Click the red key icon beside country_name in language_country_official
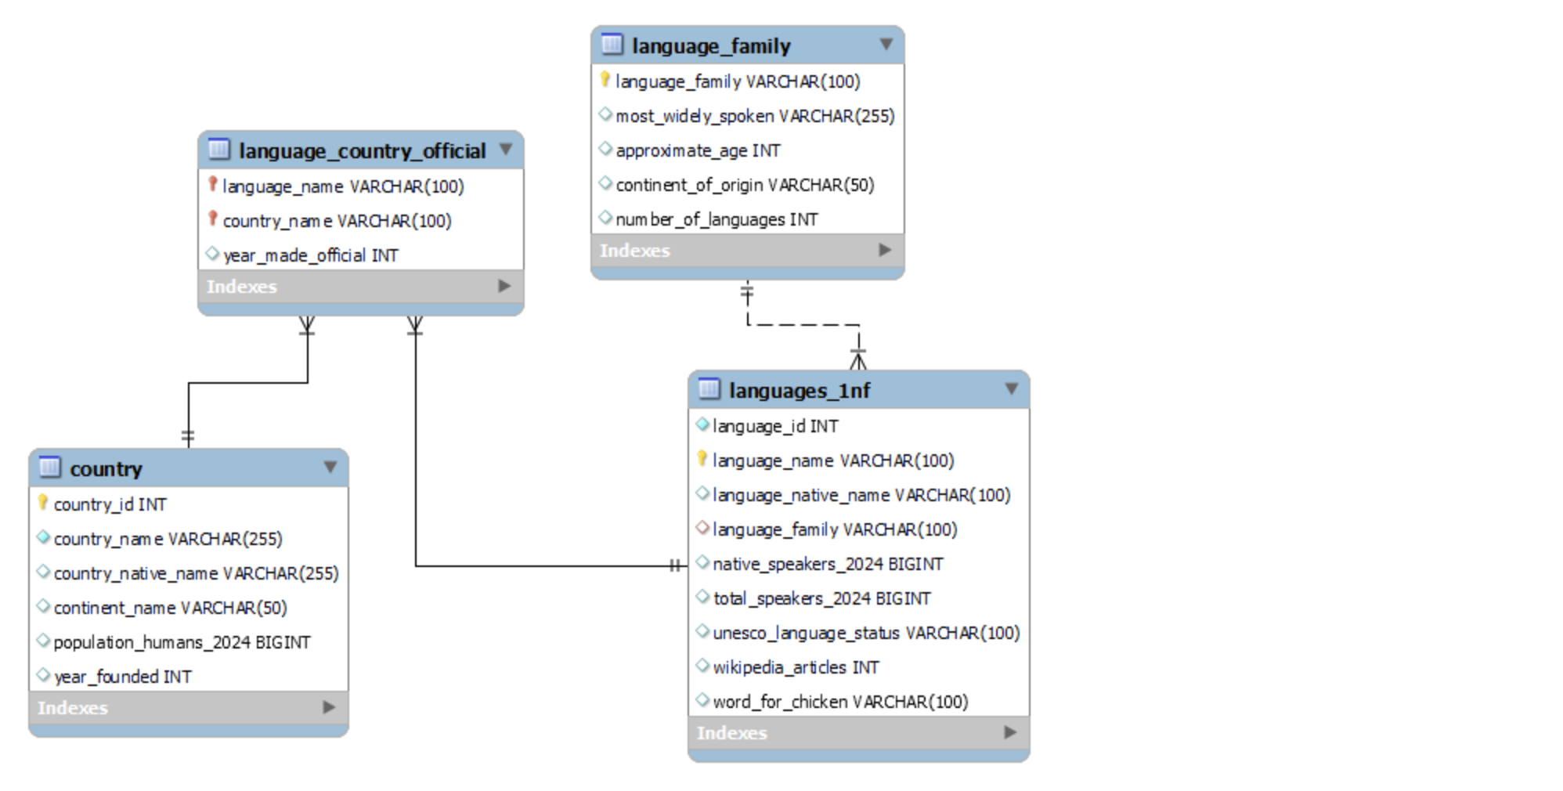The image size is (1563, 791). coord(212,220)
